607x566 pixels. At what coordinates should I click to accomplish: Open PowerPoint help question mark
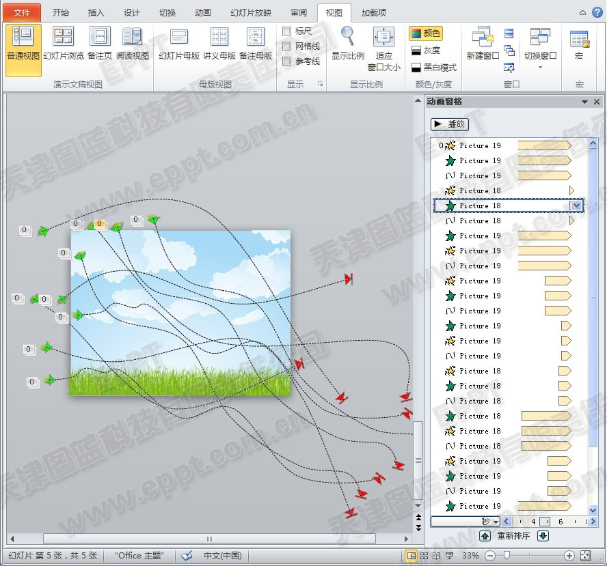597,12
